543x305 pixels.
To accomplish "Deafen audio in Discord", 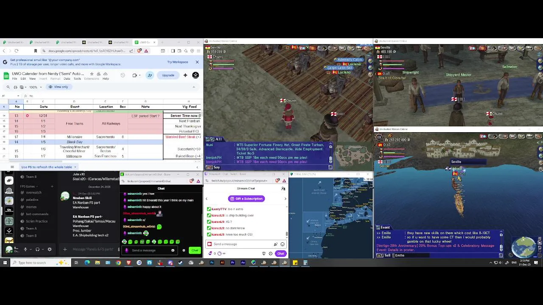I will (x=37, y=250).
